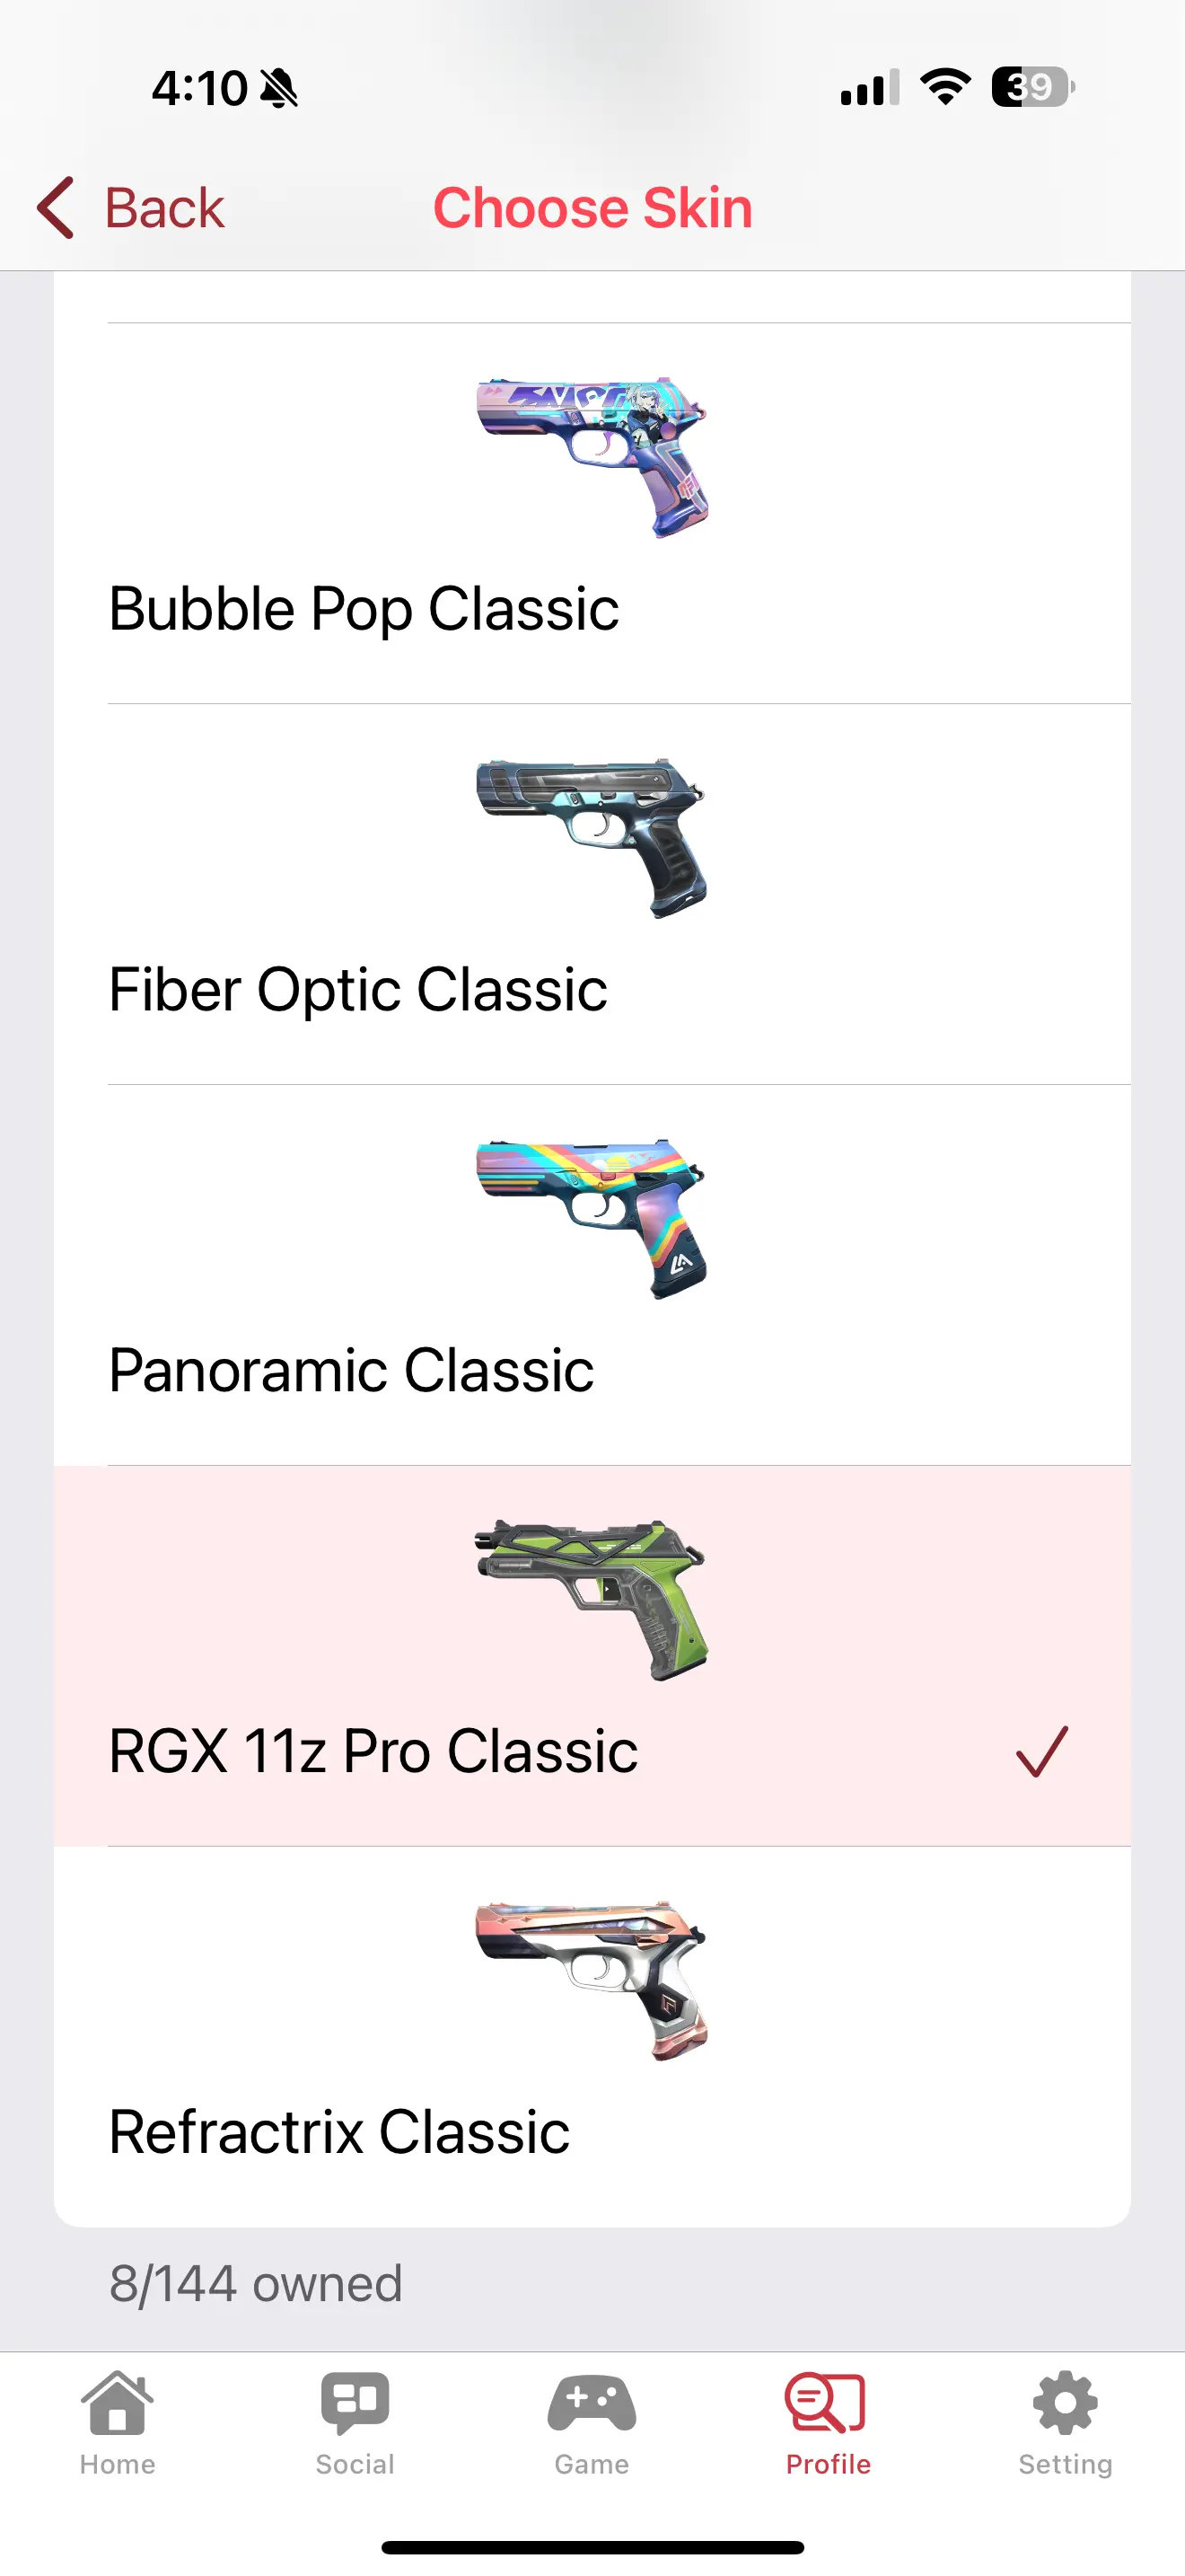Tap the Bubble Pop pistol thumbnail
The image size is (1185, 2576).
pos(592,457)
